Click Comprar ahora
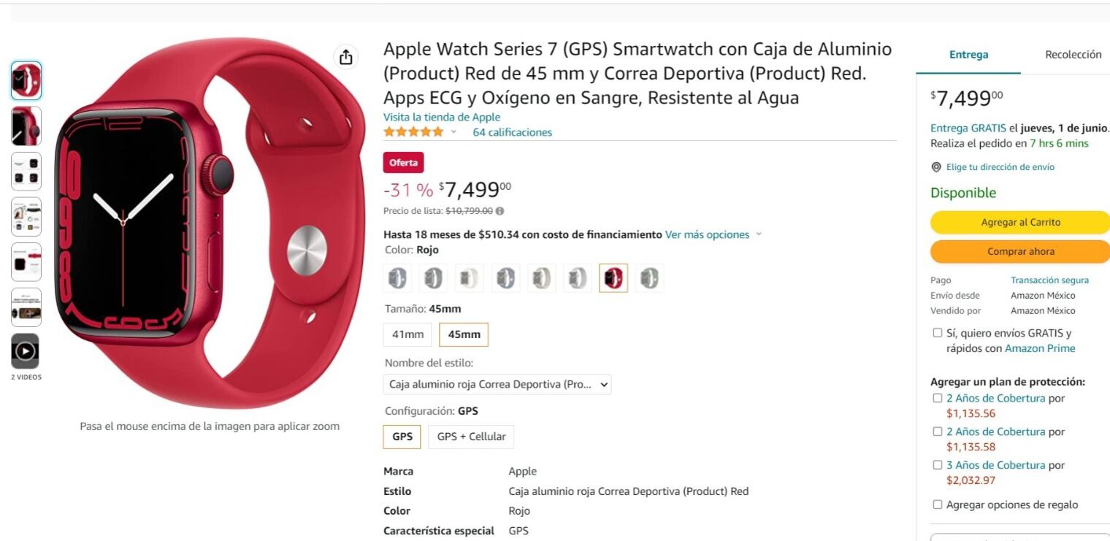 (1019, 251)
